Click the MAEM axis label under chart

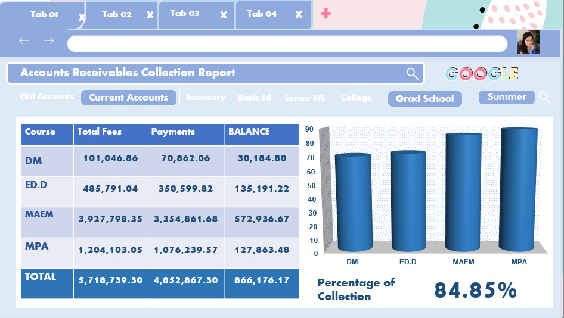463,262
